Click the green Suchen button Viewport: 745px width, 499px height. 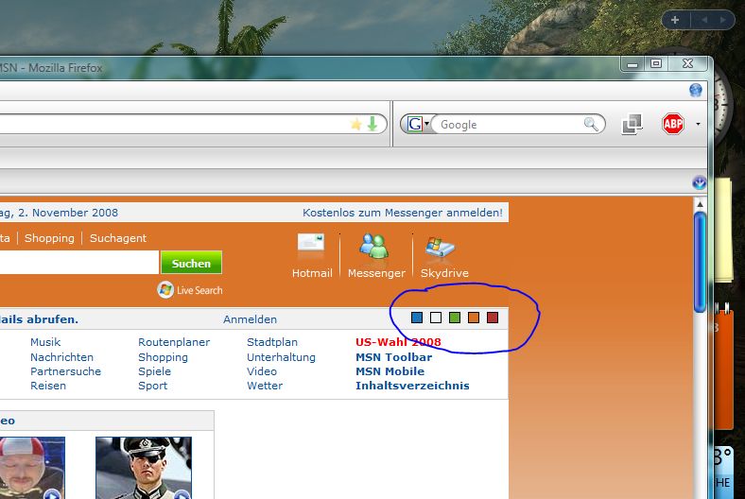point(191,263)
